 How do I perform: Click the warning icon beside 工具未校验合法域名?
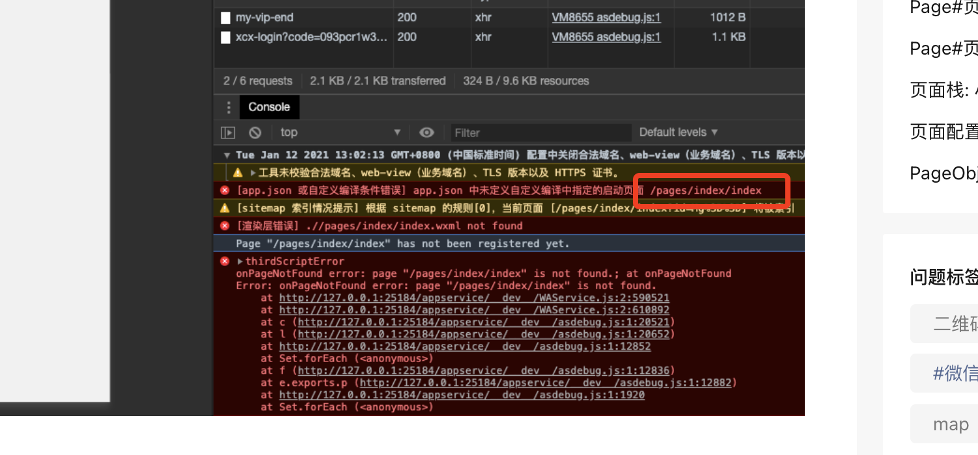[238, 173]
